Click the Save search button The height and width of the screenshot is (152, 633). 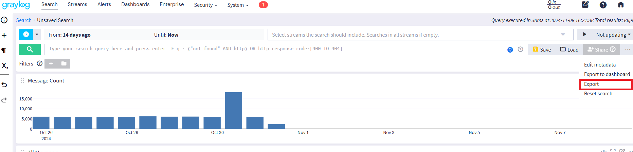click(542, 50)
